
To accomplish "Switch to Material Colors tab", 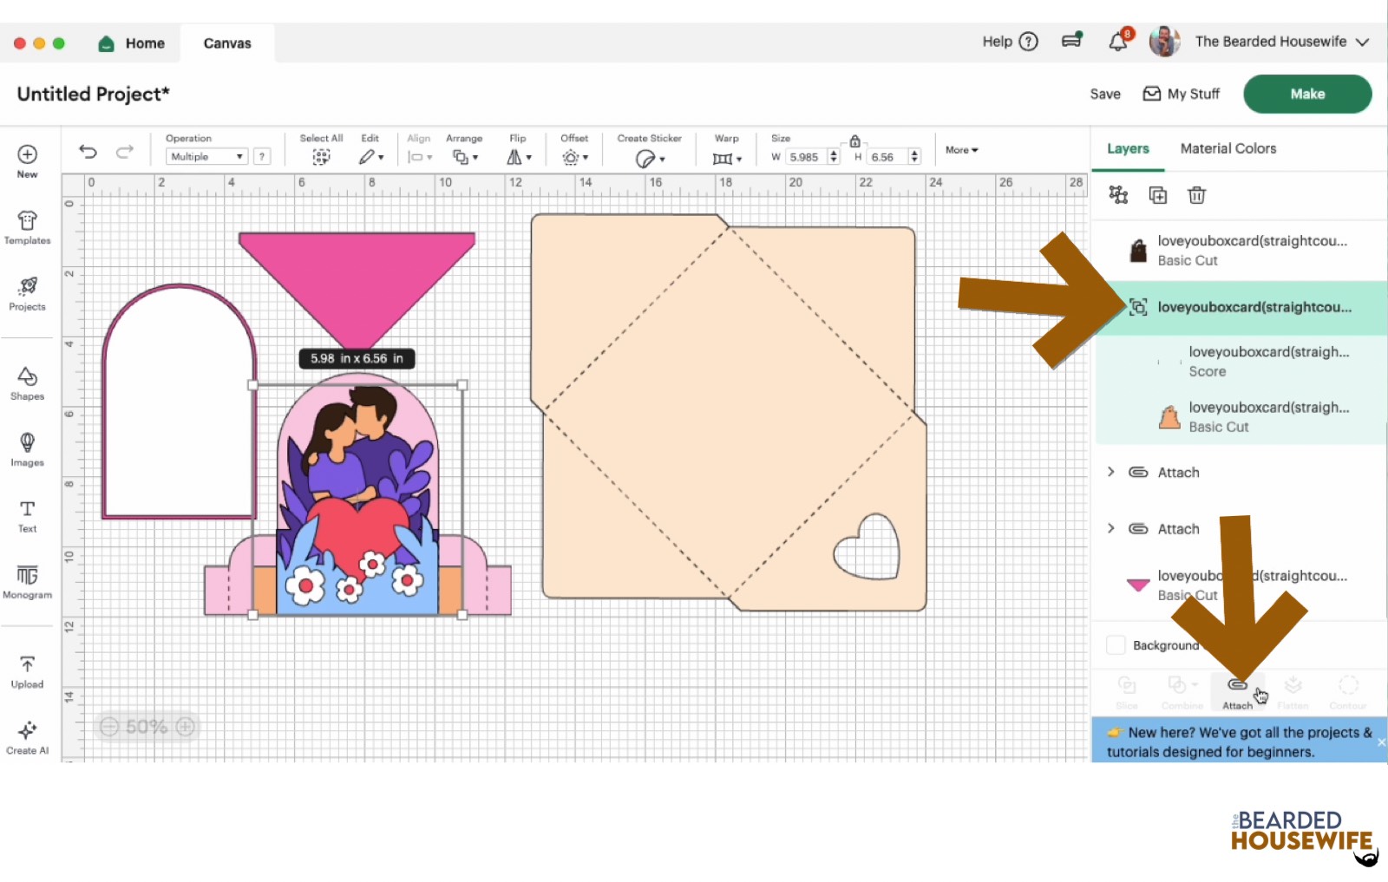I will (1228, 148).
